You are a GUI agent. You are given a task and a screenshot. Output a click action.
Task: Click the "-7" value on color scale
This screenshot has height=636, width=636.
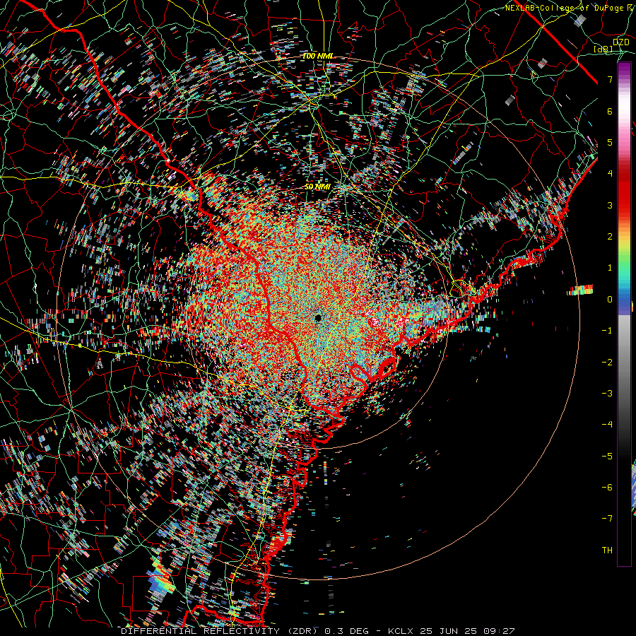(x=607, y=519)
